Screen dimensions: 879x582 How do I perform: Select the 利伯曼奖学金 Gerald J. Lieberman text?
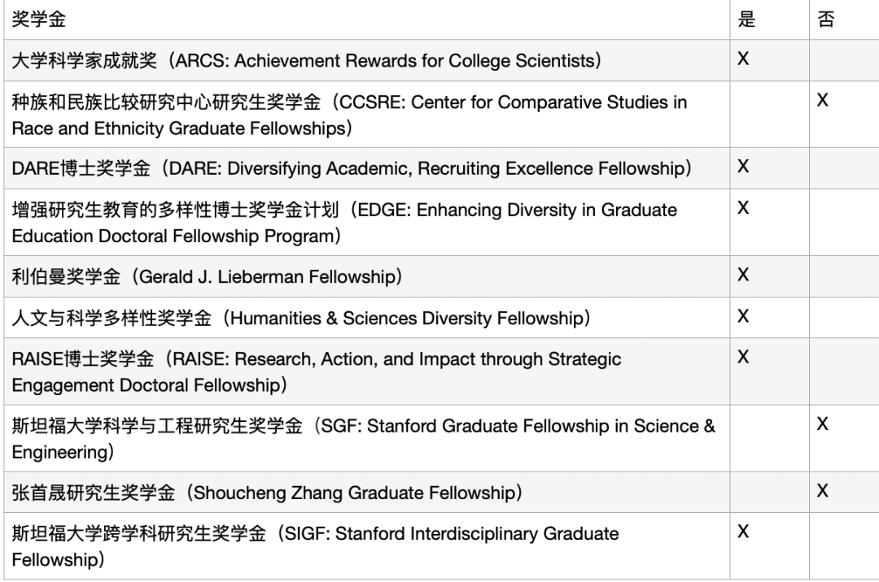click(x=208, y=276)
